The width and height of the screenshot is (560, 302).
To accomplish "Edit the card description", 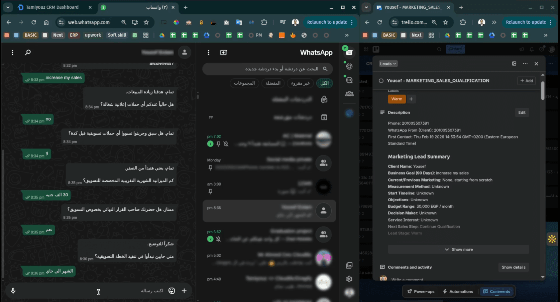I will click(522, 112).
